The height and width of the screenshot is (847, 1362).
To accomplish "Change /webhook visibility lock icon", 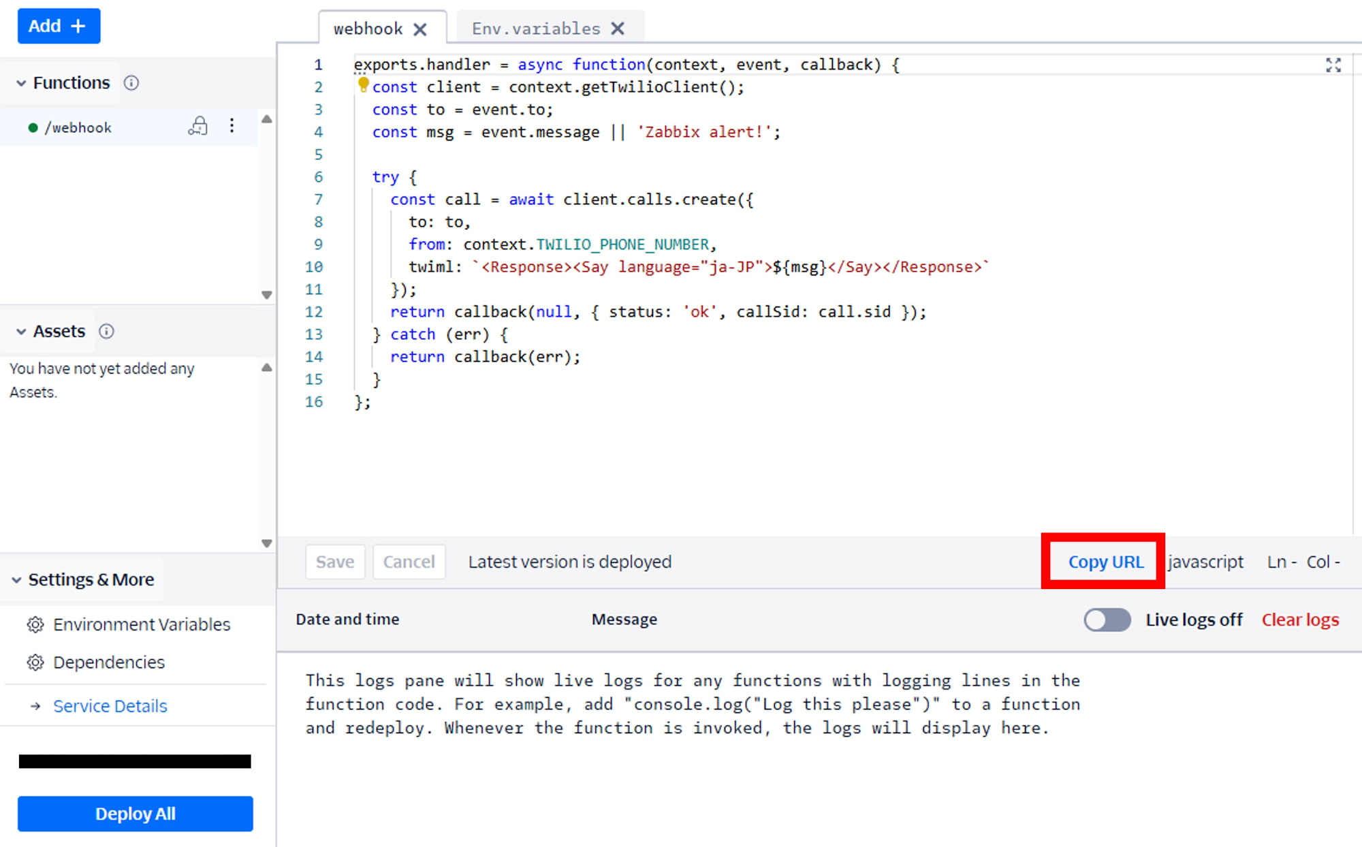I will coord(197,126).
